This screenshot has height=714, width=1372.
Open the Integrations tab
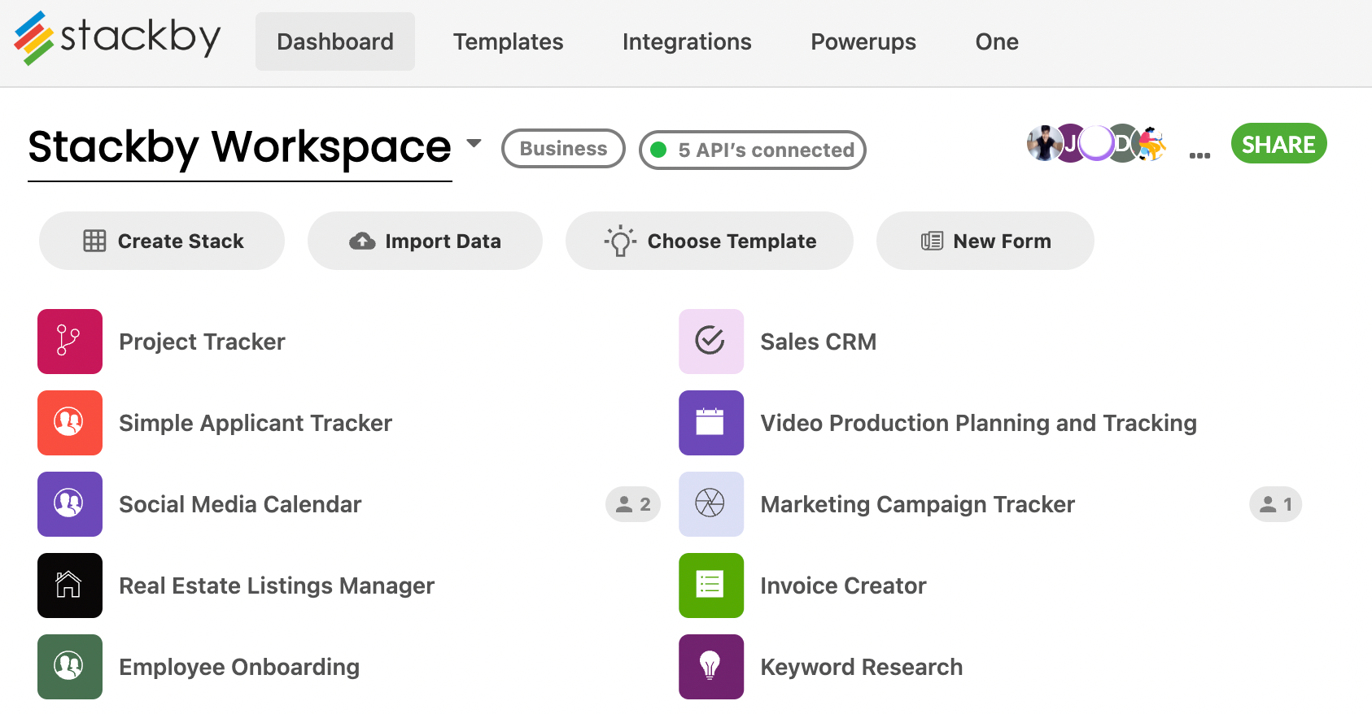pyautogui.click(x=687, y=41)
